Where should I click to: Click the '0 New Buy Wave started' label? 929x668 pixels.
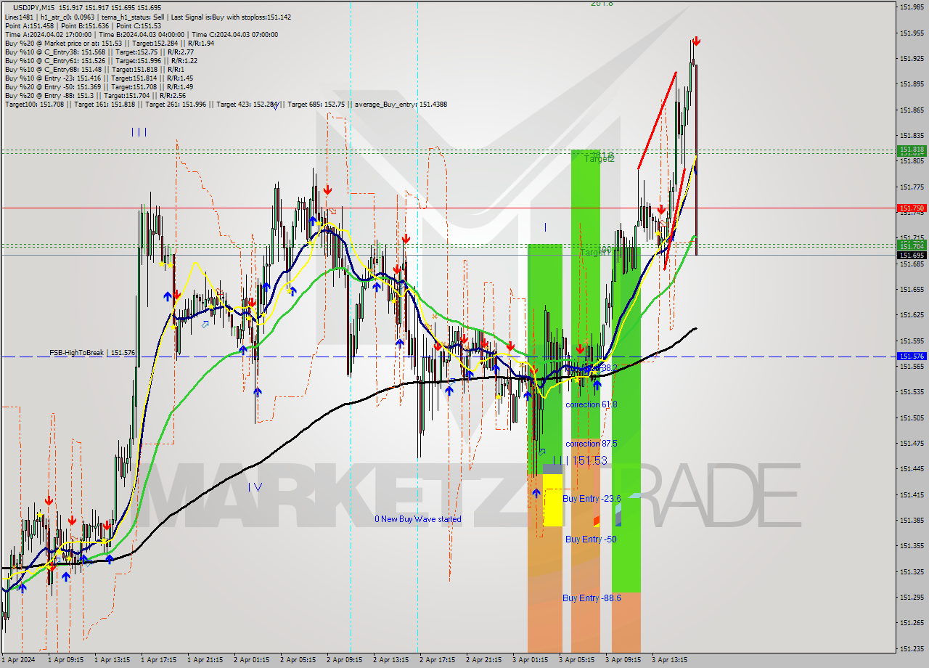tap(418, 519)
